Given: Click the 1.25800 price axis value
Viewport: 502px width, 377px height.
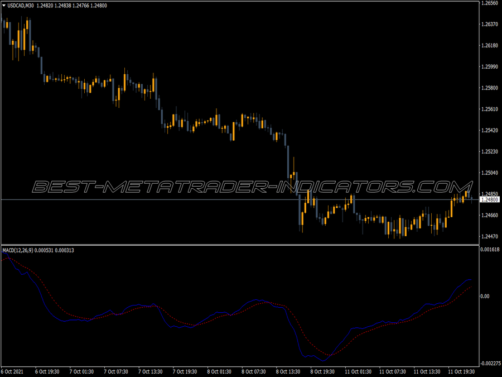Looking at the screenshot, I should pos(490,88).
